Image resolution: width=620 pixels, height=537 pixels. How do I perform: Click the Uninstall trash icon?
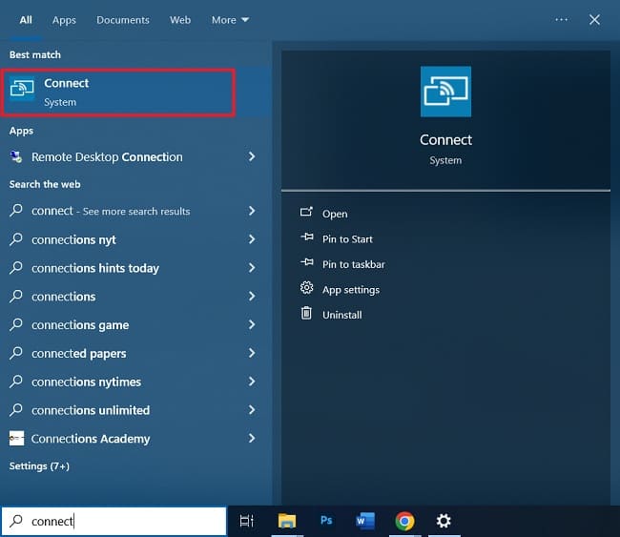306,313
